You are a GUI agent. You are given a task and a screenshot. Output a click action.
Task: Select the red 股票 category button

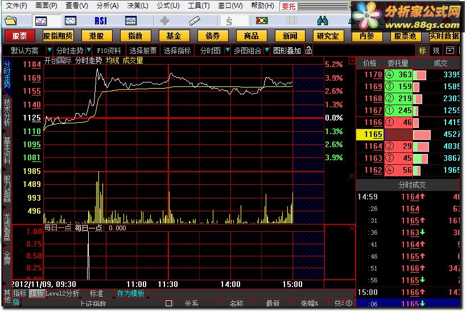[x=19, y=36]
